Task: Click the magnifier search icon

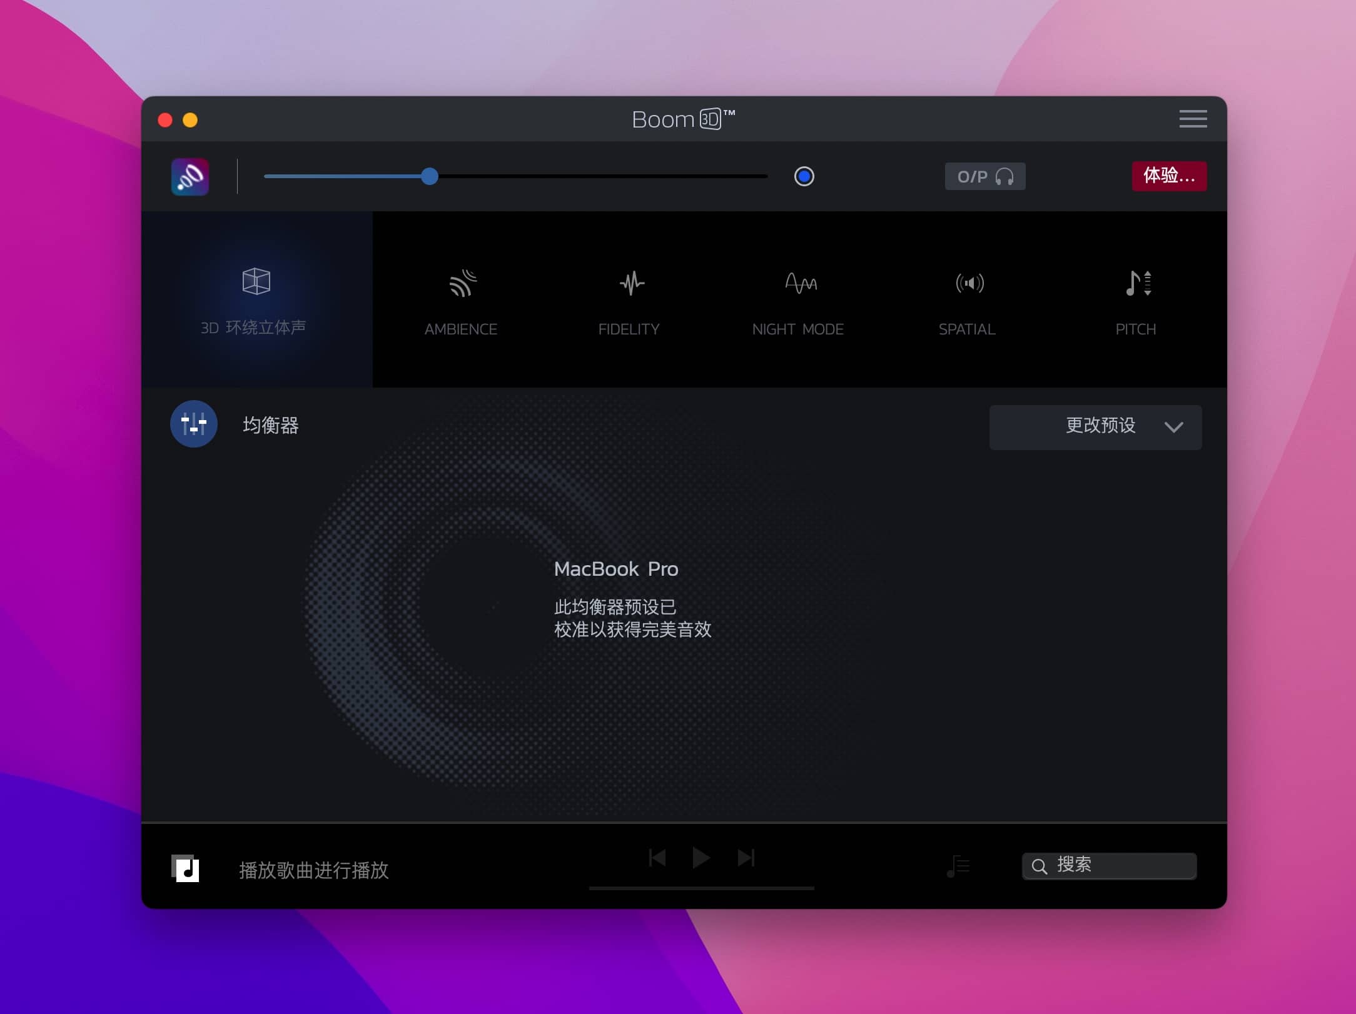Action: (1040, 866)
